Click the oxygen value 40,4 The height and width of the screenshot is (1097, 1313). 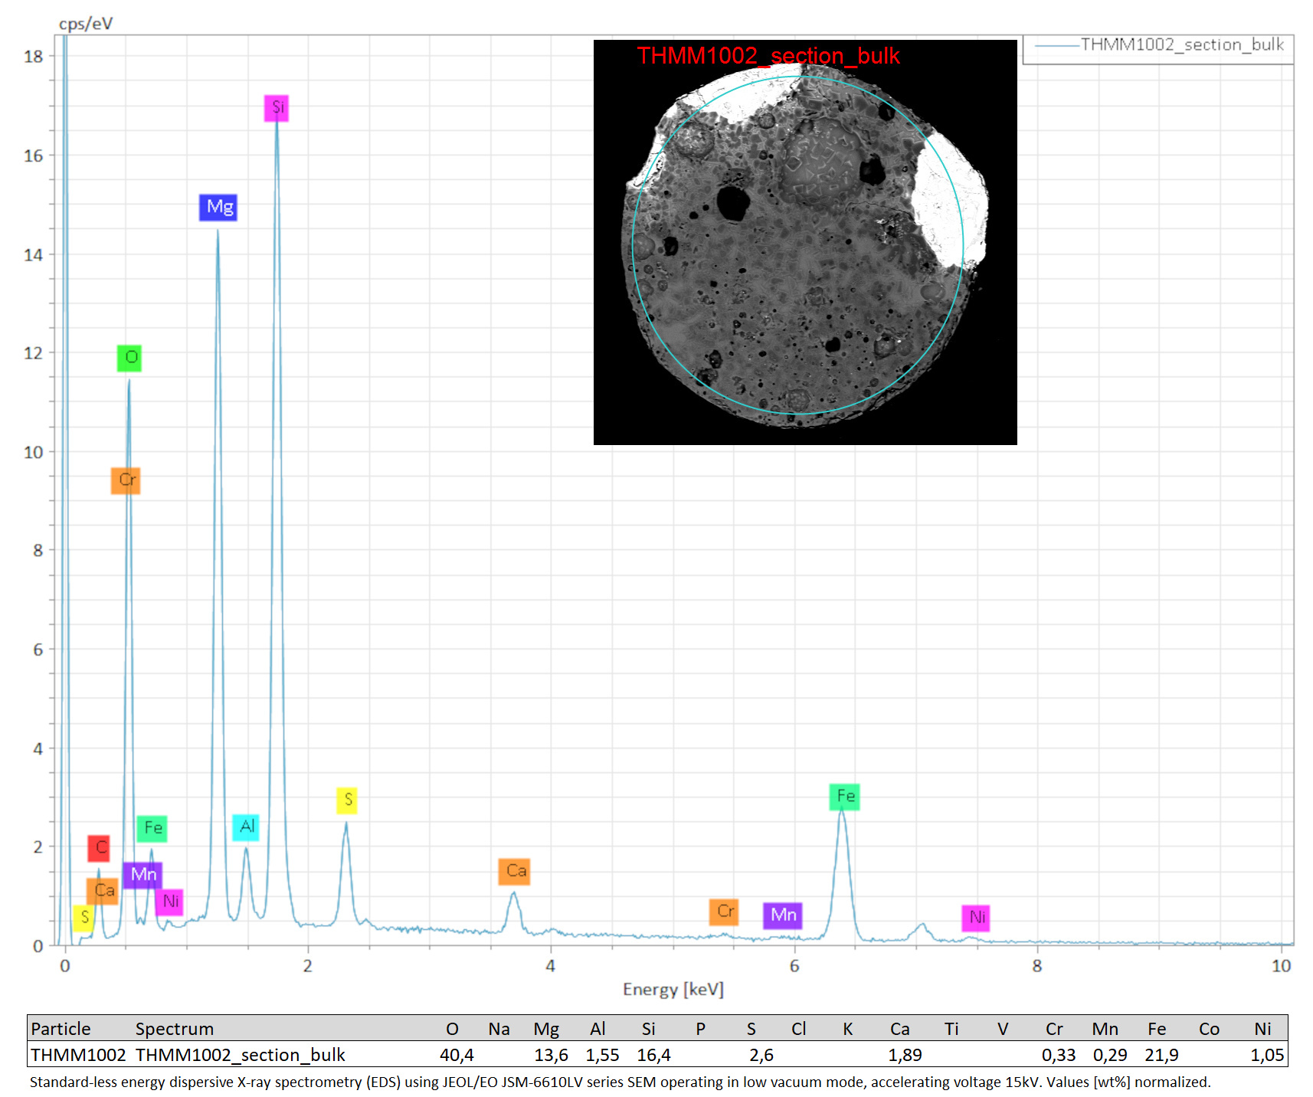pos(457,1056)
